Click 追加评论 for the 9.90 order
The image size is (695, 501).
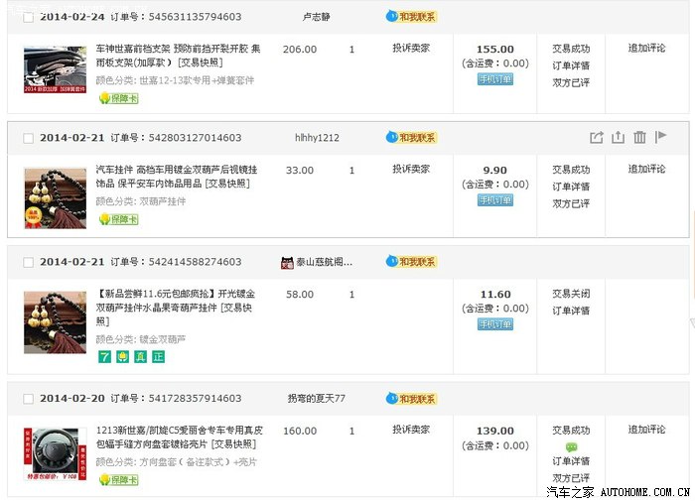click(x=646, y=169)
